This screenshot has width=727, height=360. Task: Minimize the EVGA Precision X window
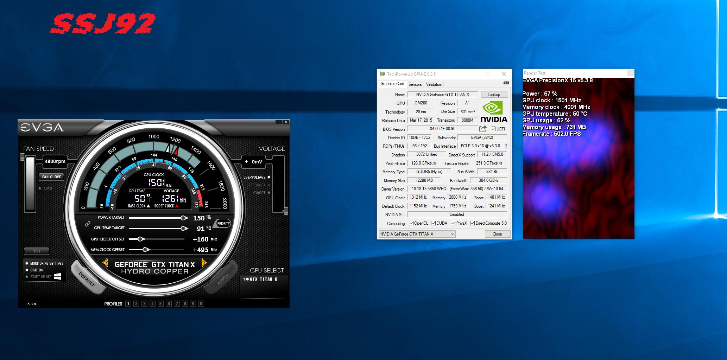coord(279,122)
